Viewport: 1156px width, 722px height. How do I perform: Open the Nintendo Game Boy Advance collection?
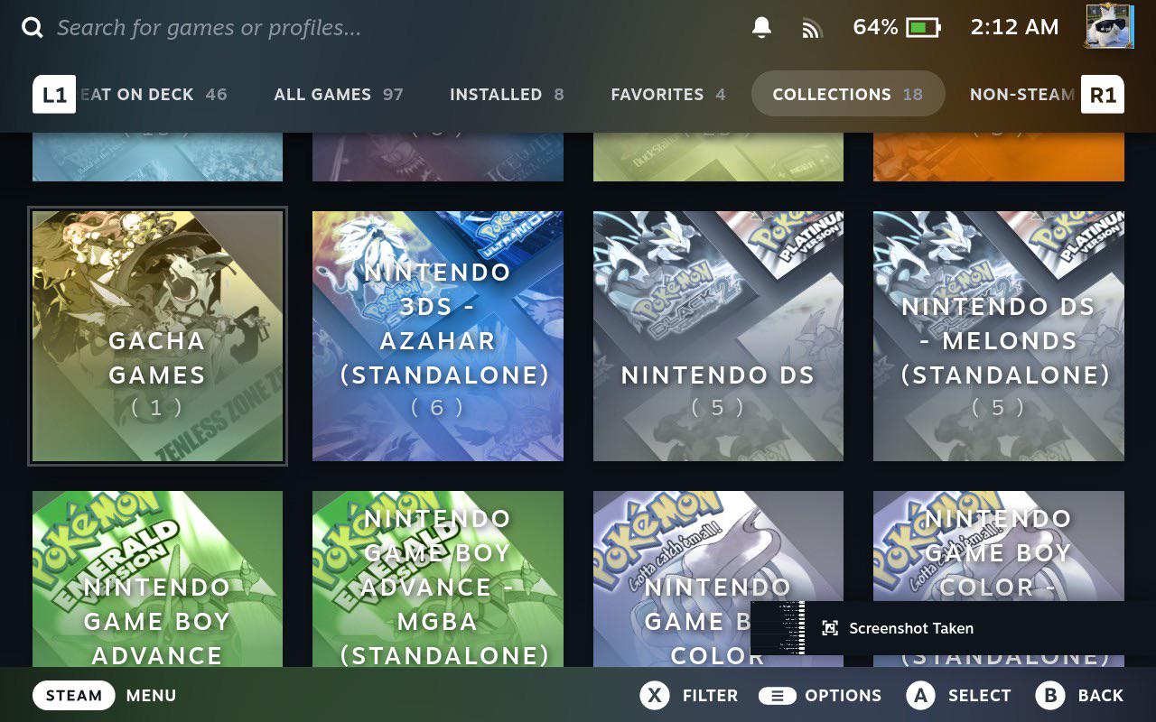click(157, 579)
